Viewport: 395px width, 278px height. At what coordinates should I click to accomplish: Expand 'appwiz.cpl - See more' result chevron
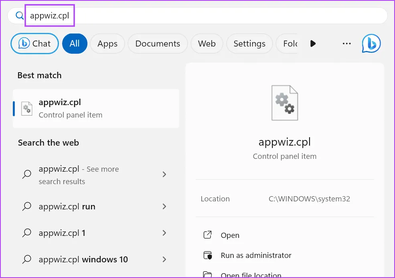click(x=164, y=175)
